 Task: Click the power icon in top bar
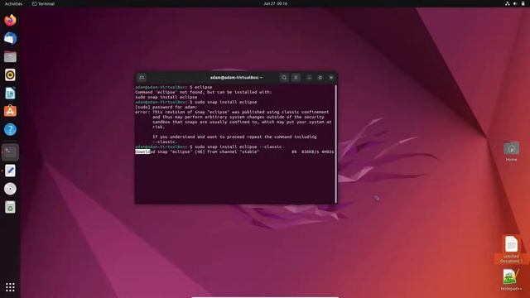[523, 3]
